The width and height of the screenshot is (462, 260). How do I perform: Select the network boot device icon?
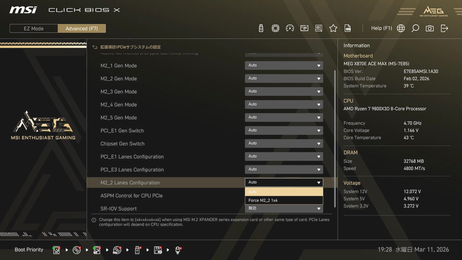pyautogui.click(x=178, y=250)
